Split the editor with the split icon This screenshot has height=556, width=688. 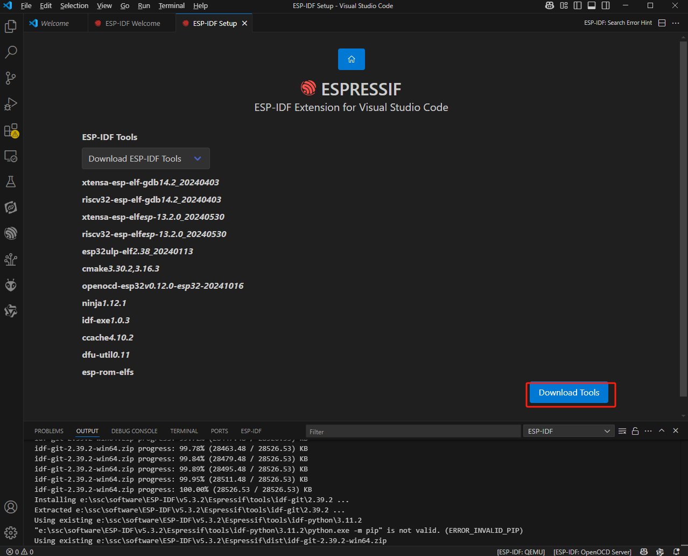[x=662, y=23]
